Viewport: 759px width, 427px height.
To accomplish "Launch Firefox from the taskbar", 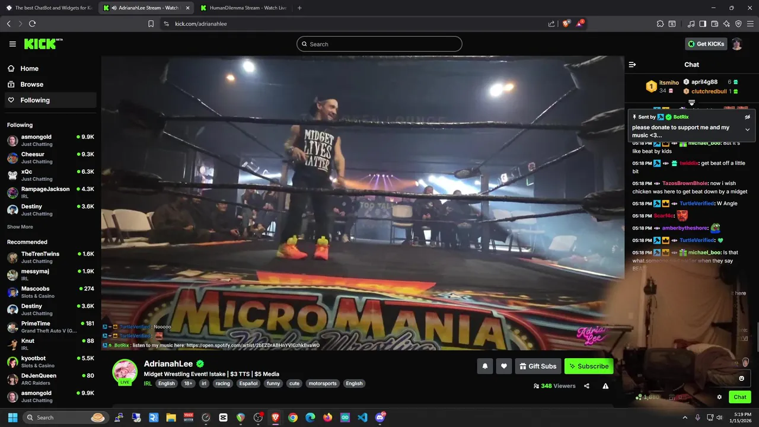I will pos(328,418).
